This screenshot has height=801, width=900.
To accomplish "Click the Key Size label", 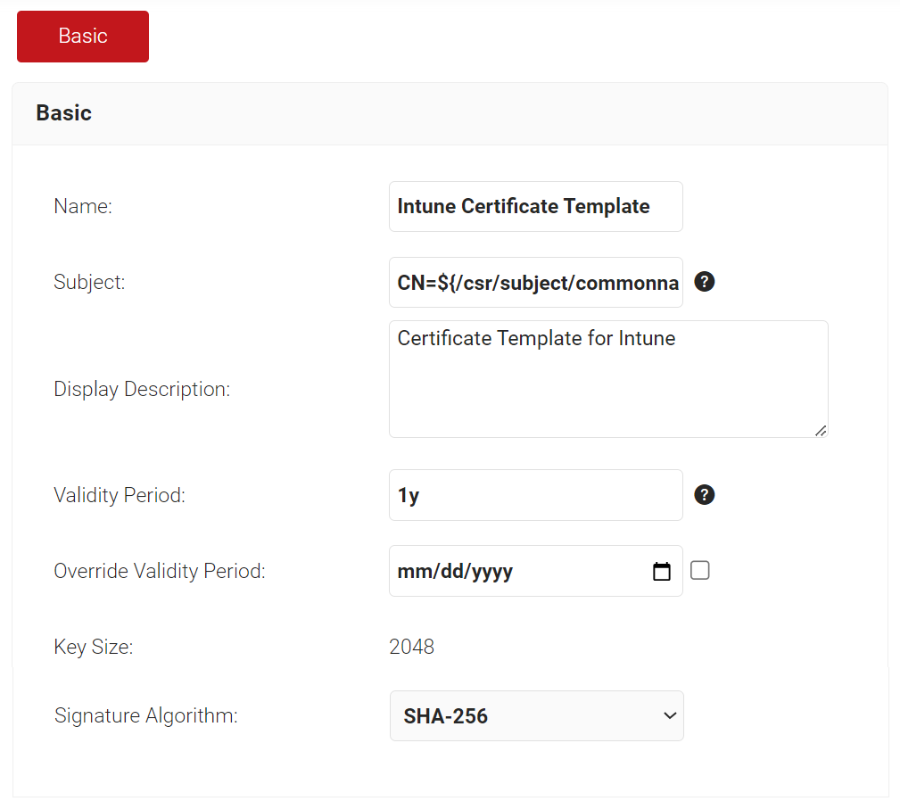I will [93, 647].
